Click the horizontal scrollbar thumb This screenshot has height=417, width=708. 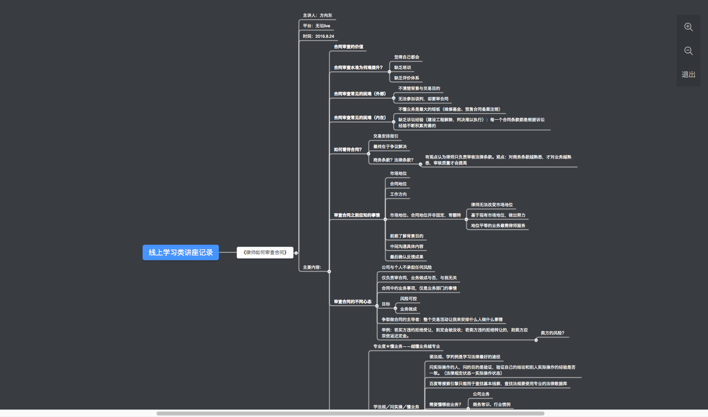pyautogui.click(x=350, y=413)
